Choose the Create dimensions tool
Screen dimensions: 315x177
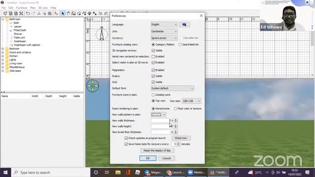90,13
